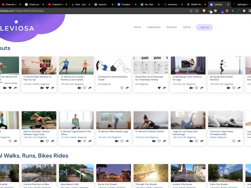Click the React DevTools extension icon
Image resolution: width=251 pixels, height=188 pixels.
tap(233, 11)
